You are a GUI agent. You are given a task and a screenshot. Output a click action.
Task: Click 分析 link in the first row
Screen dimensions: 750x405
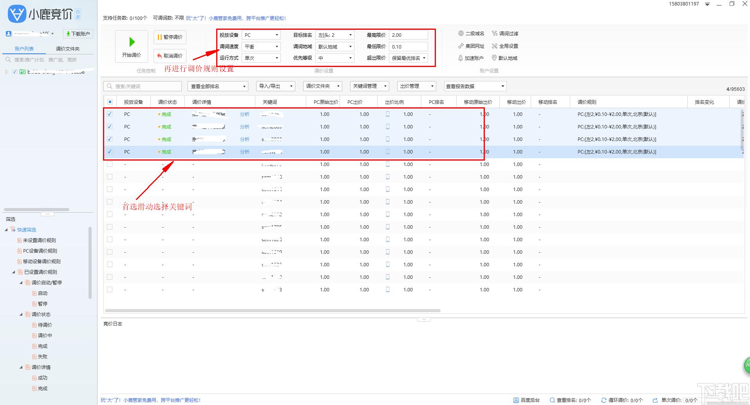tap(245, 114)
